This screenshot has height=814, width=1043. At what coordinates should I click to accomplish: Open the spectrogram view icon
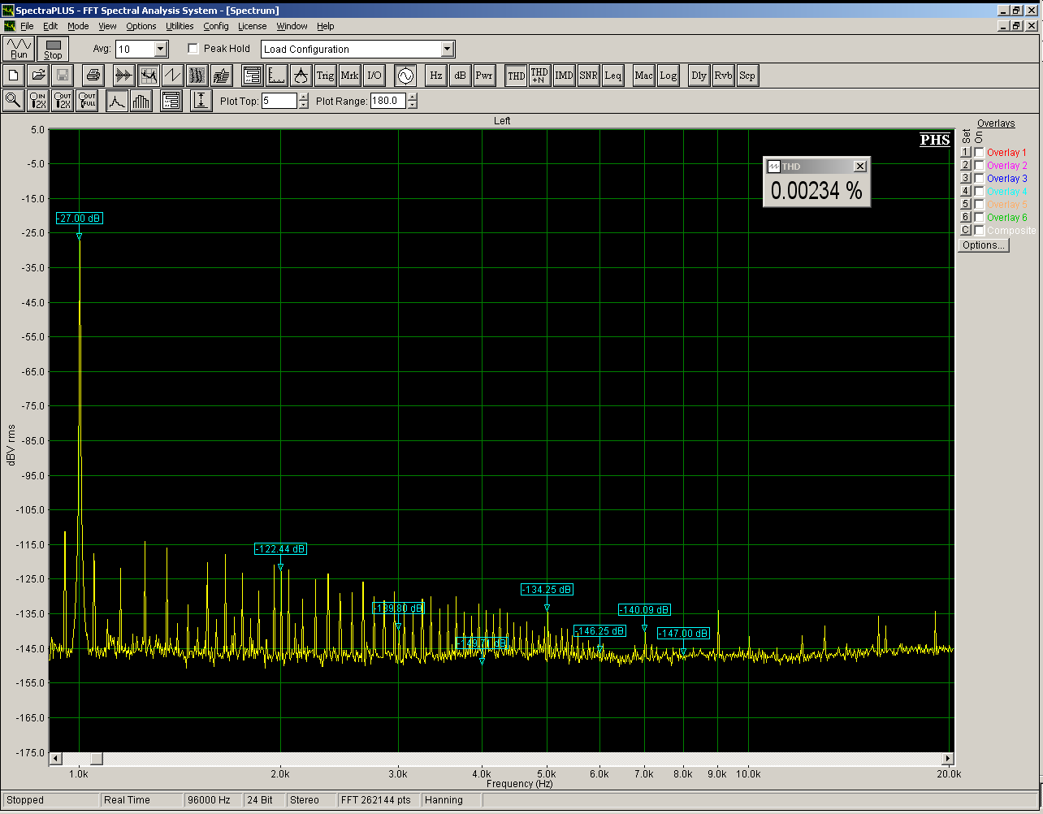pos(197,76)
